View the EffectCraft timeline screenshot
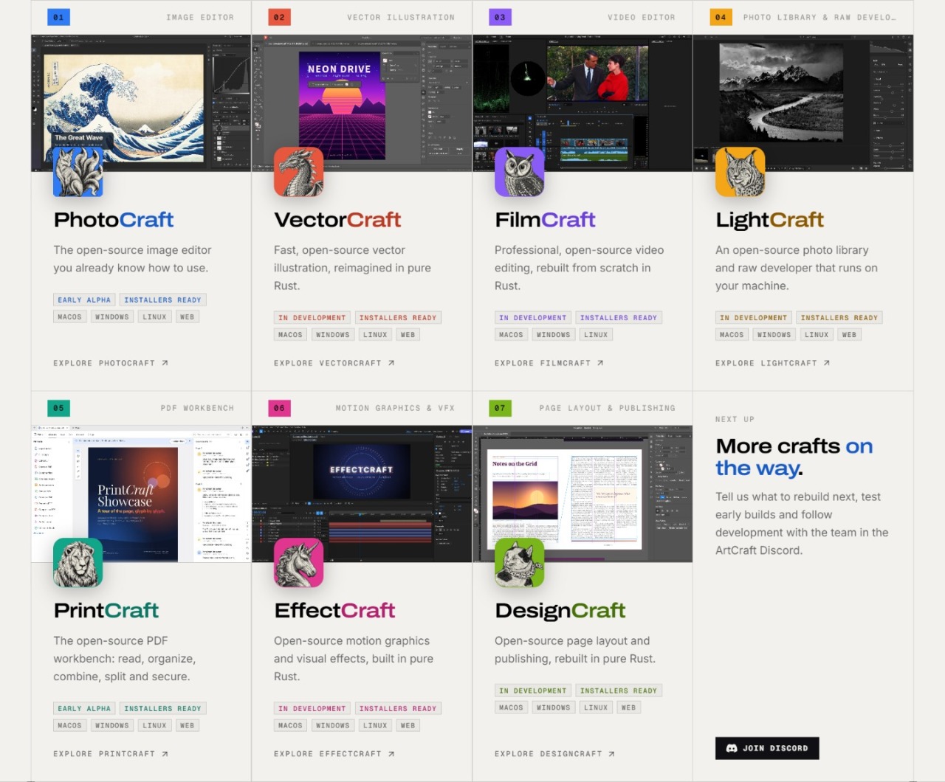 (362, 494)
